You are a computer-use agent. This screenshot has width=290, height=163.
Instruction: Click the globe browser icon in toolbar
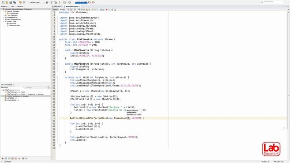47,2
